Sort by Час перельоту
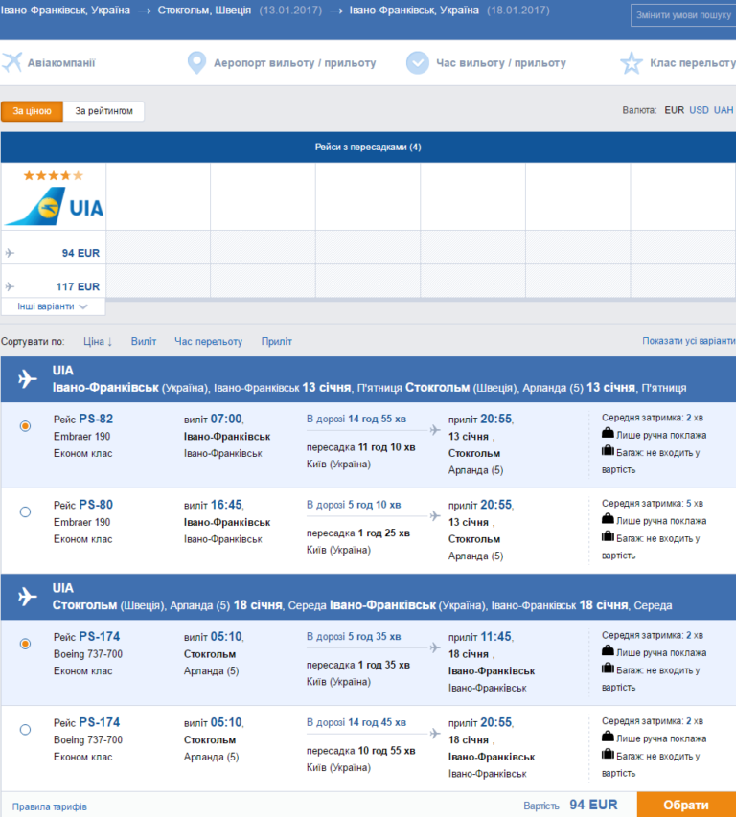Viewport: 736px width, 817px height. pyautogui.click(x=209, y=341)
